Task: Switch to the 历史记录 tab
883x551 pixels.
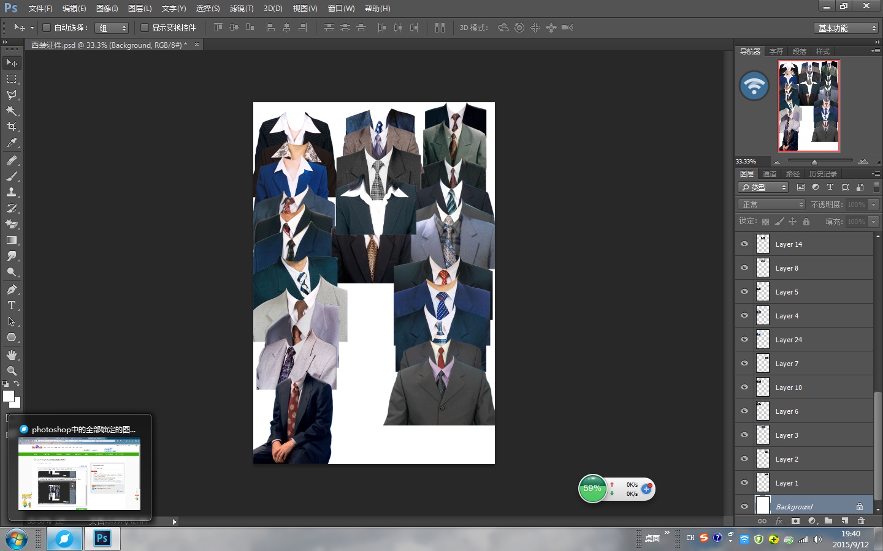Action: (x=823, y=174)
